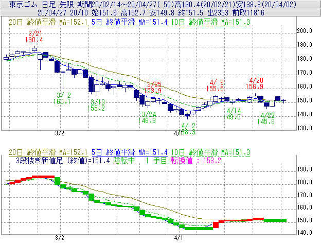Click the 4/1 date label under lower chart

(x=179, y=238)
